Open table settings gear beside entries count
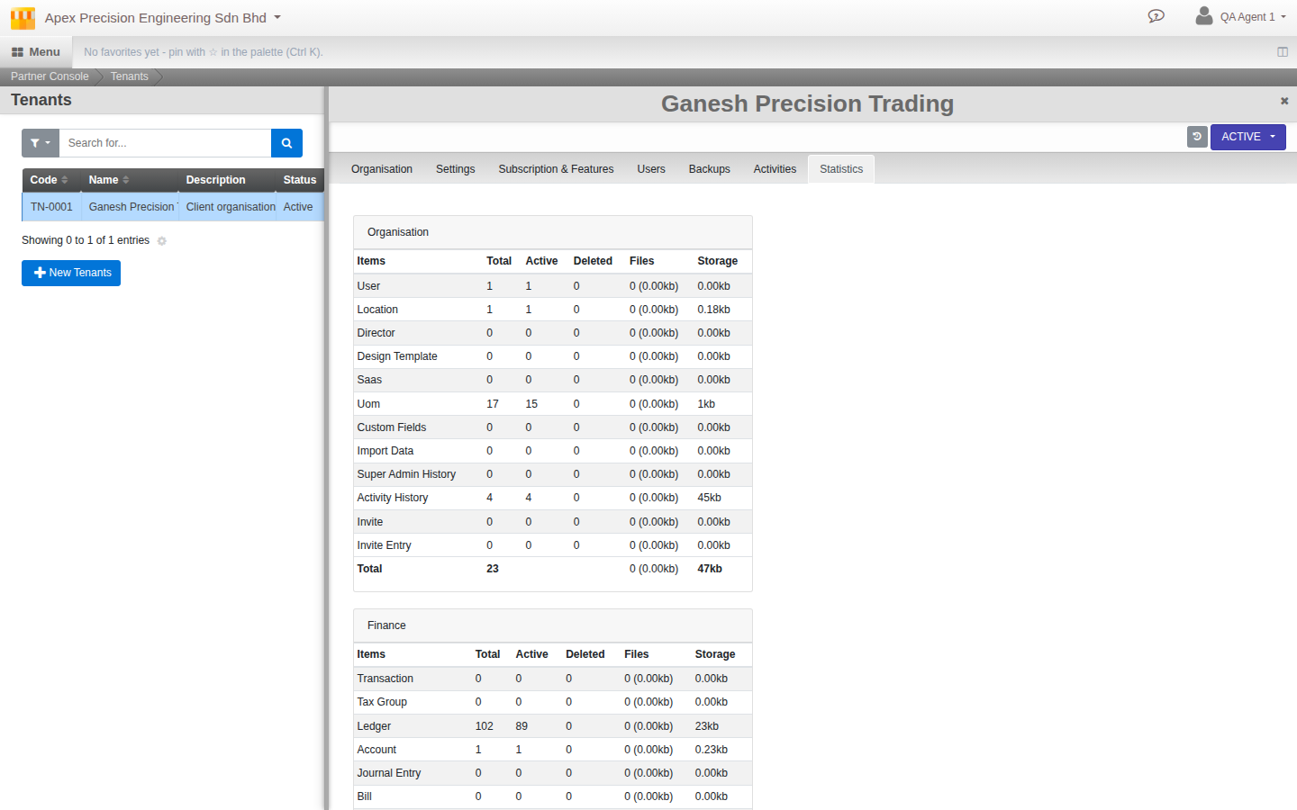 pyautogui.click(x=162, y=241)
